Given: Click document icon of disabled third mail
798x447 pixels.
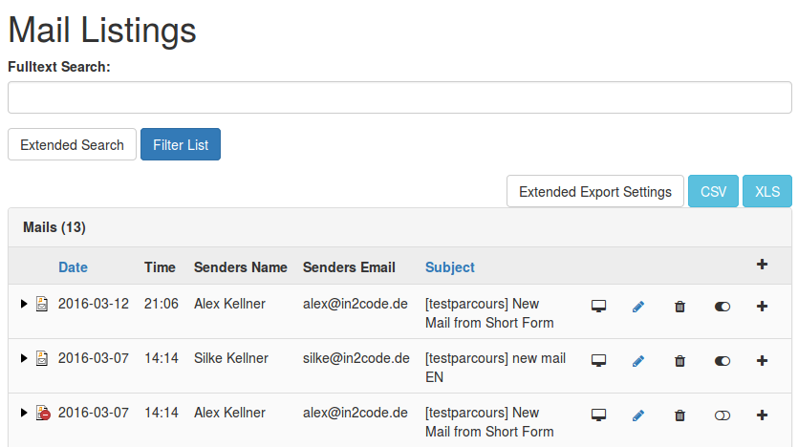Looking at the screenshot, I should pos(42,414).
